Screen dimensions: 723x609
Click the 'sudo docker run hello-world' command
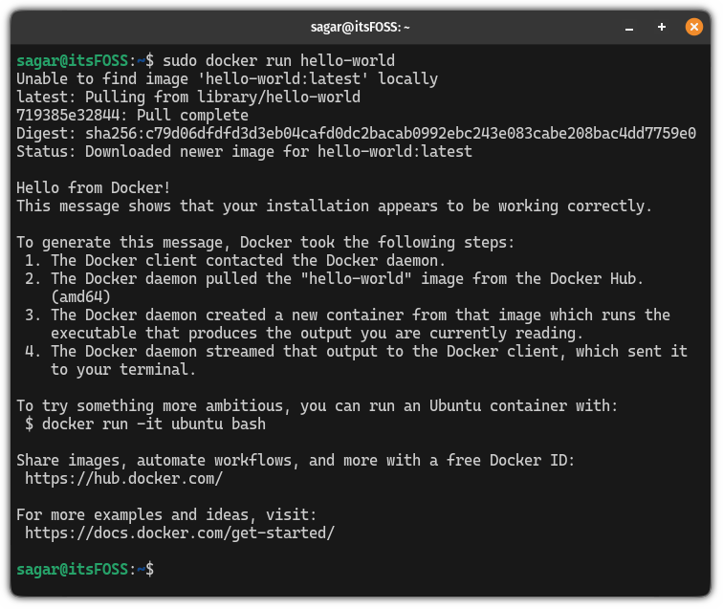[285, 61]
